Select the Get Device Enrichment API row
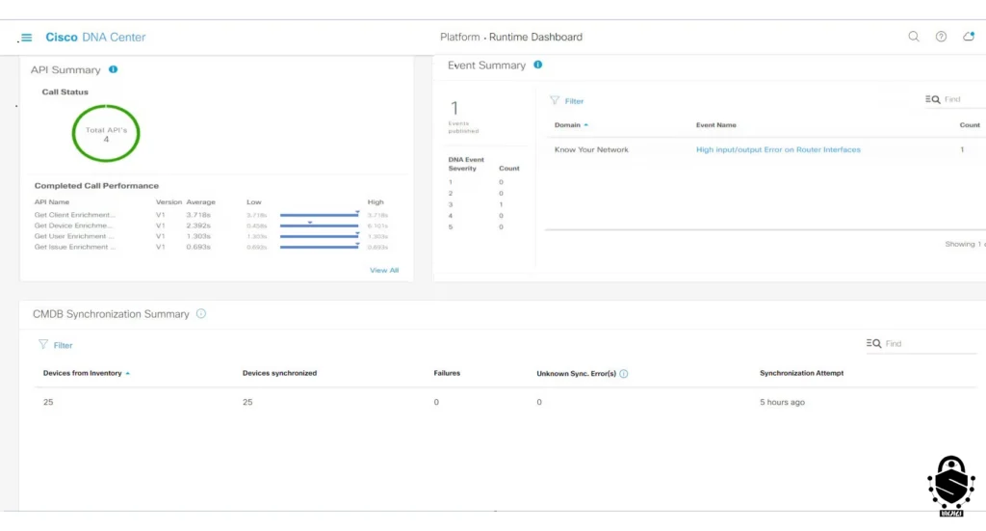This screenshot has height=531, width=986. tap(211, 226)
